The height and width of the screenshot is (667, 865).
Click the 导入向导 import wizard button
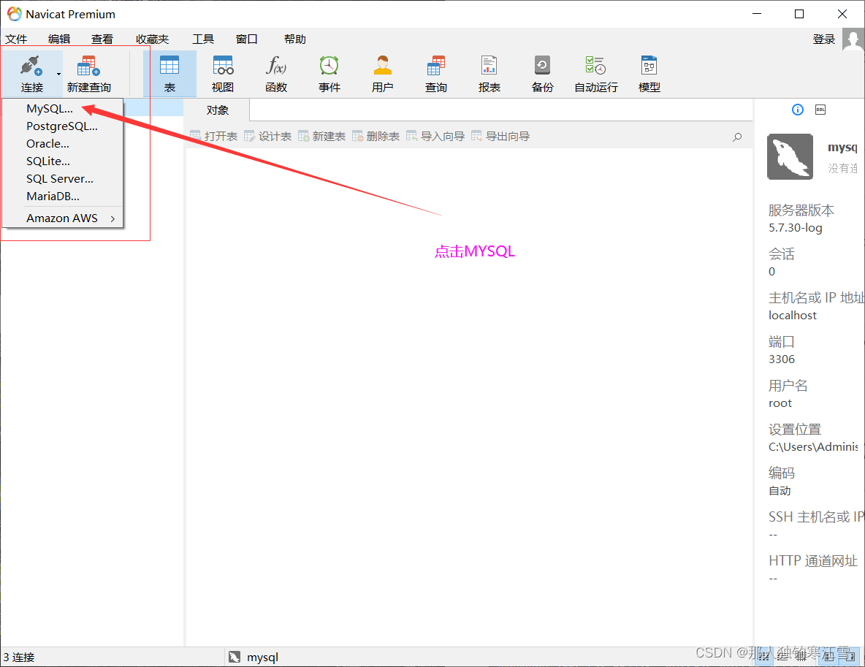[x=435, y=137]
